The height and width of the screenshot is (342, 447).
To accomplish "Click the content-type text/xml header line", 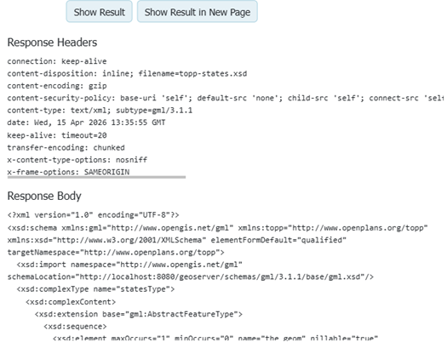I will (100, 111).
